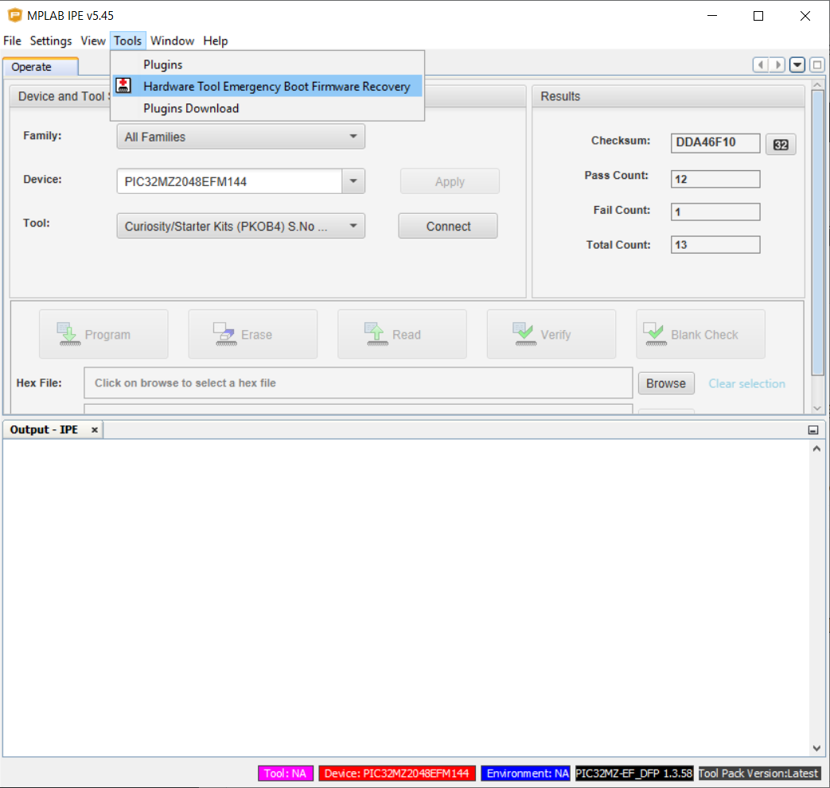Open the Settings menu
Viewport: 830px width, 788px height.
tap(51, 41)
